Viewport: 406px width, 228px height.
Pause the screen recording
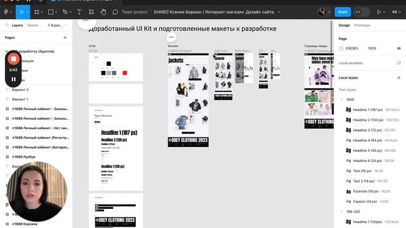tap(13, 79)
